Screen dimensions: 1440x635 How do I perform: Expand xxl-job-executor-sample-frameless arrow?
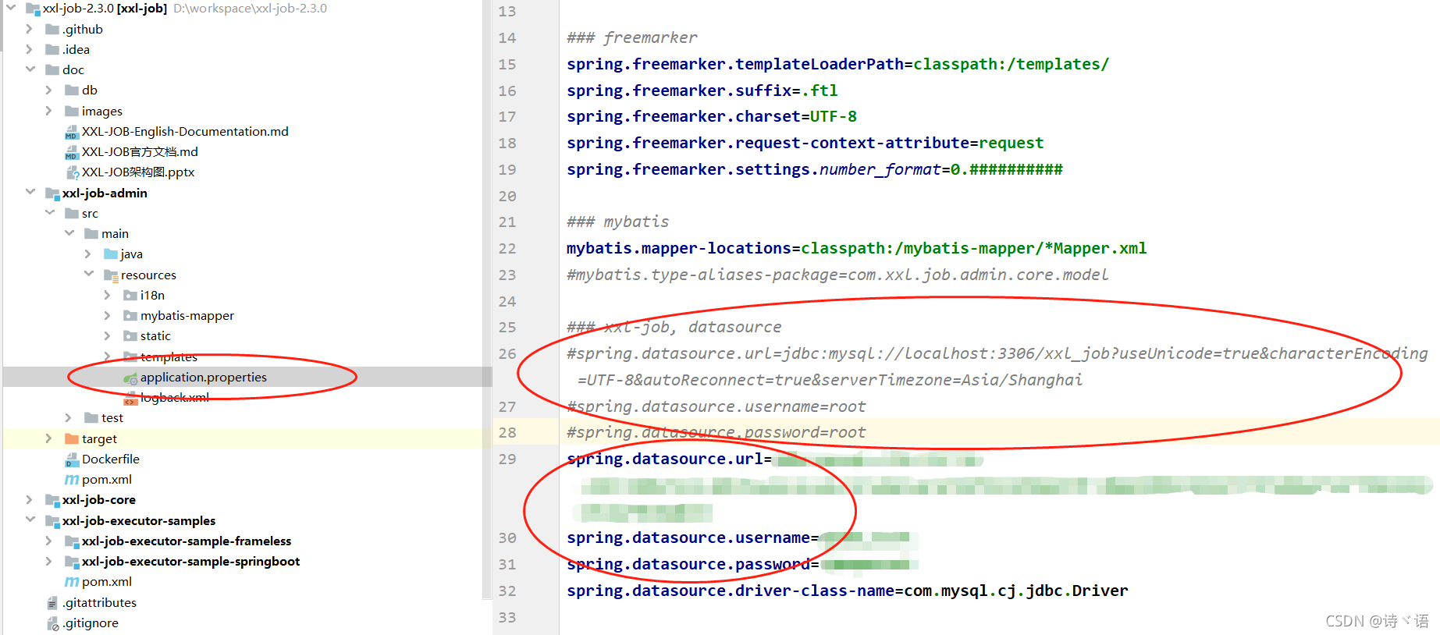(49, 541)
